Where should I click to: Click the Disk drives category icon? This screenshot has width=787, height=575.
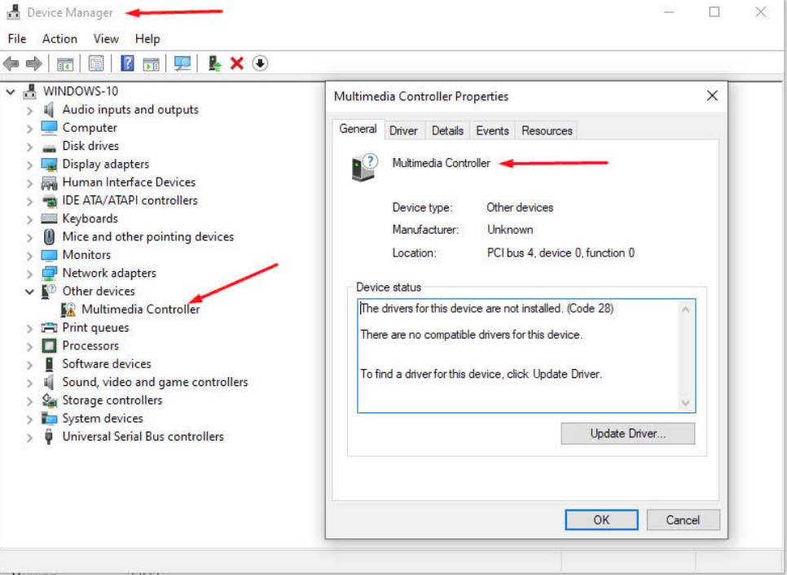coord(49,147)
